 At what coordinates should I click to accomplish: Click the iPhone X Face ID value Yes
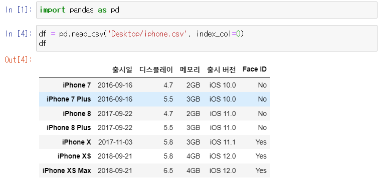(261, 142)
